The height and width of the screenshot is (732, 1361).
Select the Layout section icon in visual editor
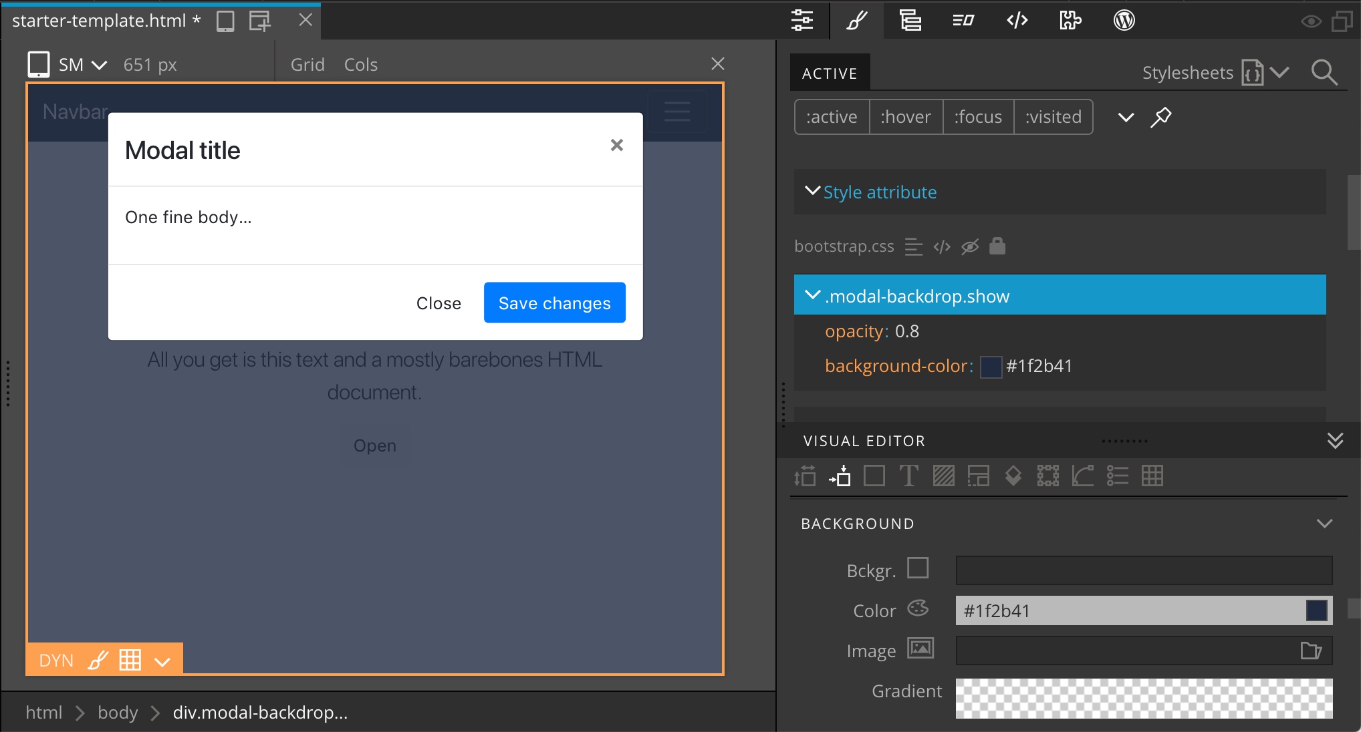(805, 476)
